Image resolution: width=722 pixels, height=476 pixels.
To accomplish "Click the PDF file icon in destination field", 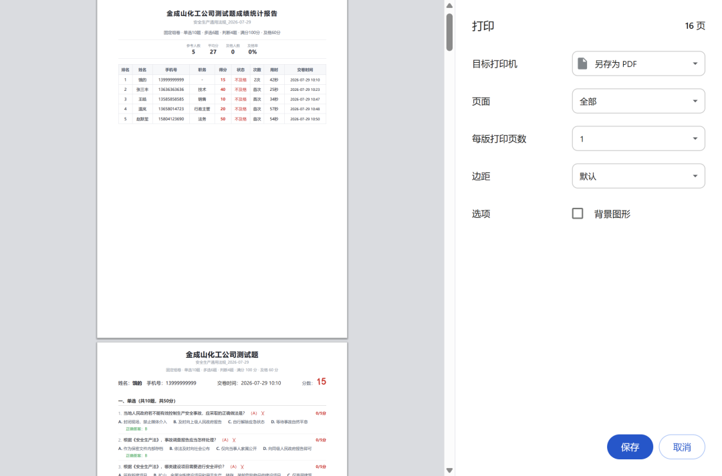I will (582, 64).
